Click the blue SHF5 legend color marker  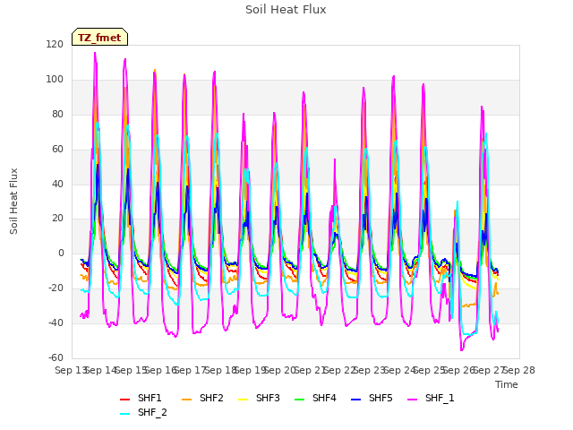click(356, 400)
